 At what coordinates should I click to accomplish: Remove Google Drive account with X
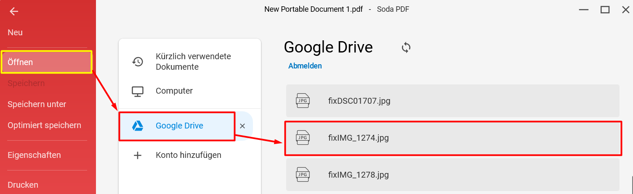tap(242, 126)
